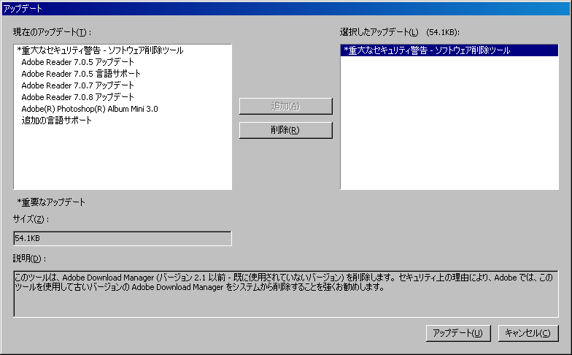572x355 pixels.
Task: Click the サイズ(Z) label
Action: click(x=31, y=219)
